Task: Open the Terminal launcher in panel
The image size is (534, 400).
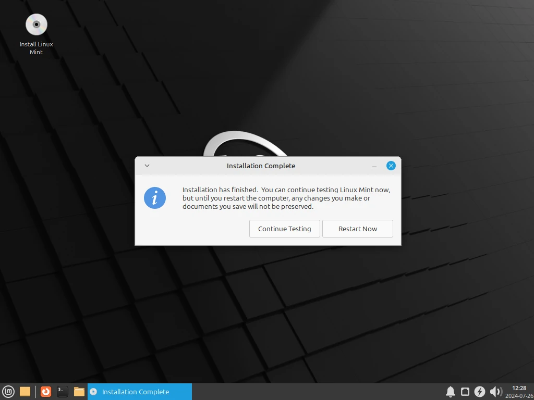Action: 63,392
